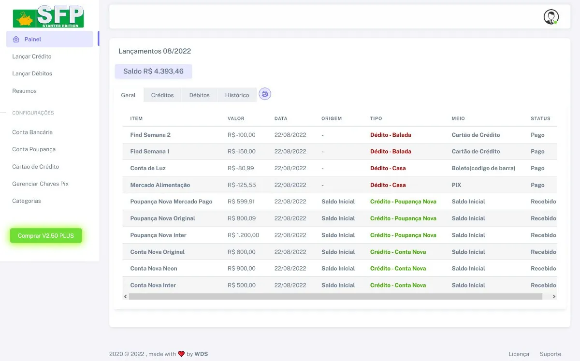580x361 pixels.
Task: Click the TIPO column header
Action: 376,118
